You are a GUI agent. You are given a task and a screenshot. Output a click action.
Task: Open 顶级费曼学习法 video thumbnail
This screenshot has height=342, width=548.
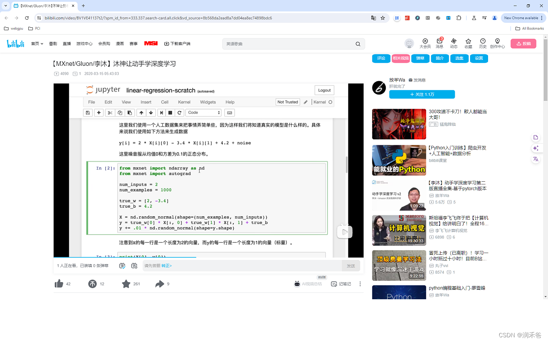point(399,265)
